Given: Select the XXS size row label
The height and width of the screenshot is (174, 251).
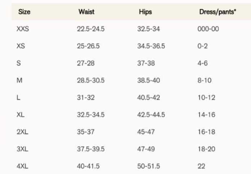Looking at the screenshot, I should click(x=23, y=29).
